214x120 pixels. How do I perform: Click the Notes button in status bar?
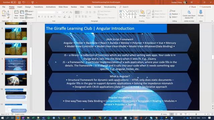(x=164, y=114)
